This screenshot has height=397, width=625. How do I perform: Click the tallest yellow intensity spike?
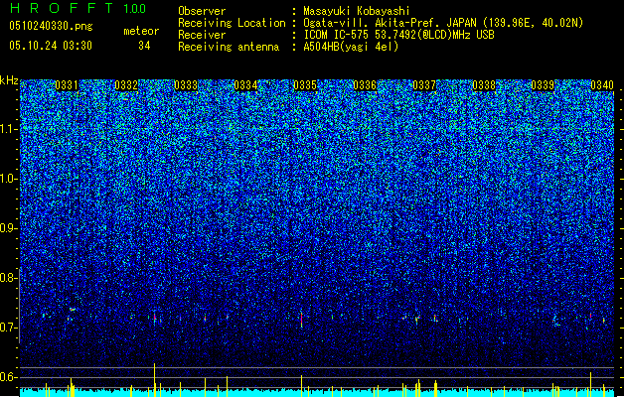(x=154, y=380)
